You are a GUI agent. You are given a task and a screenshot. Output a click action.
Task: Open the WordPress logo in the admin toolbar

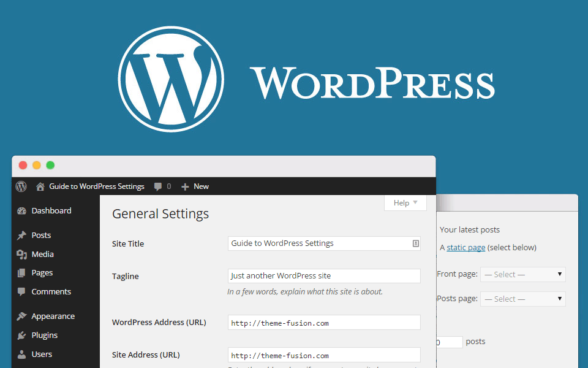click(x=20, y=186)
